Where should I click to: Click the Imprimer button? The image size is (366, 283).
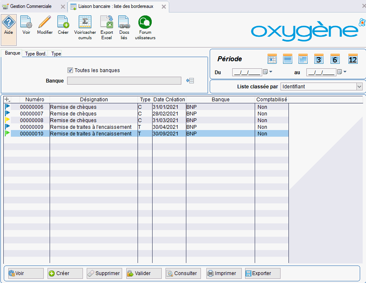tap(224, 273)
